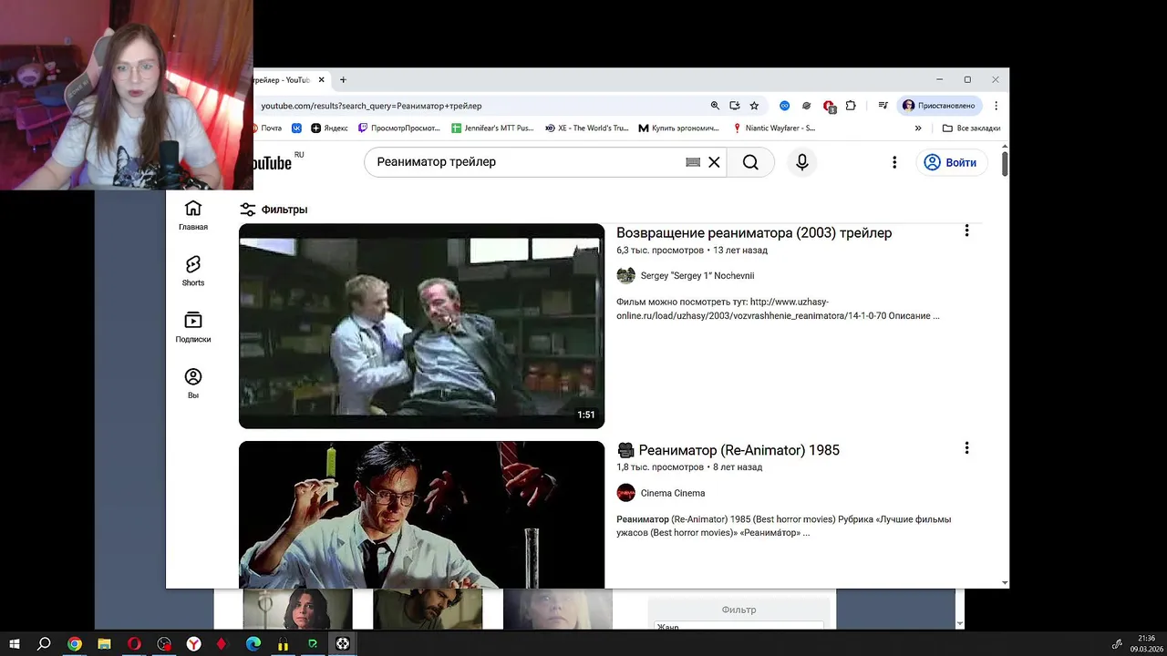Open the Cinema Cinema channel link
The width and height of the screenshot is (1167, 656).
click(x=673, y=493)
